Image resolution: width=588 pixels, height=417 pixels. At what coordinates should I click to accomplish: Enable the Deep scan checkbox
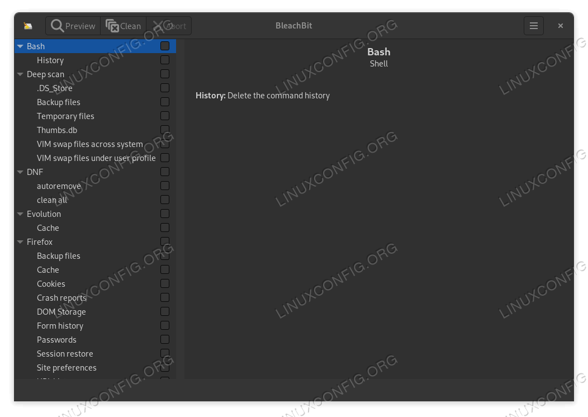[165, 74]
